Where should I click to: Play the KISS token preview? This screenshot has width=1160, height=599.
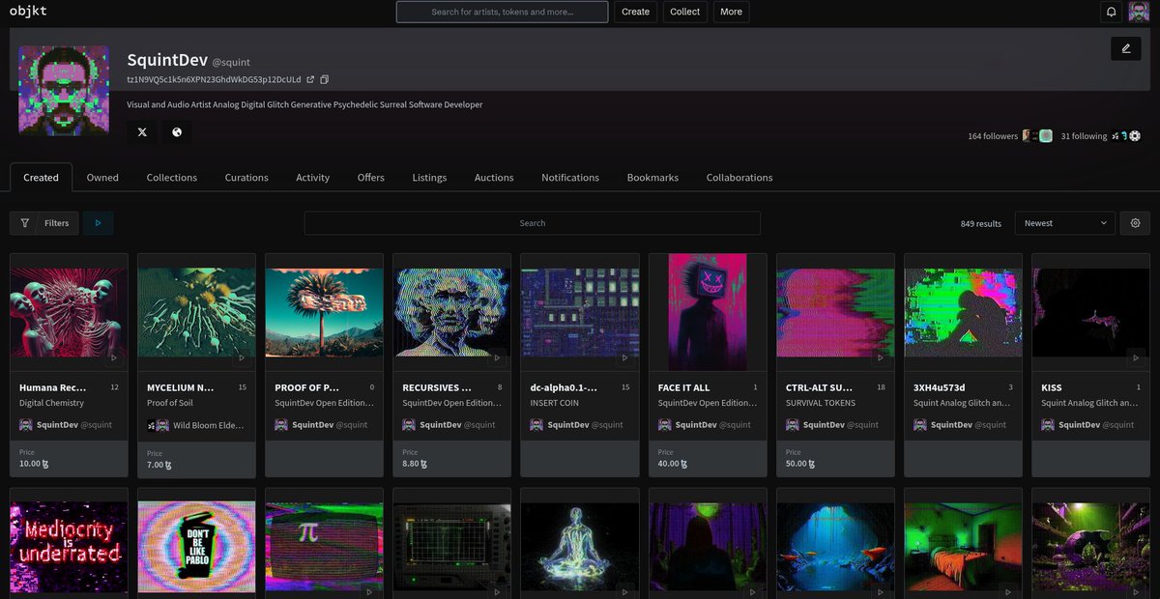[x=1135, y=357]
